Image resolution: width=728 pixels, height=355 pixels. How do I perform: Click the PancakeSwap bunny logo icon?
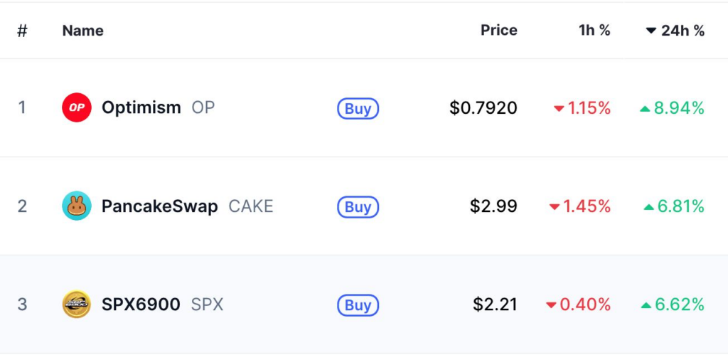click(x=77, y=206)
